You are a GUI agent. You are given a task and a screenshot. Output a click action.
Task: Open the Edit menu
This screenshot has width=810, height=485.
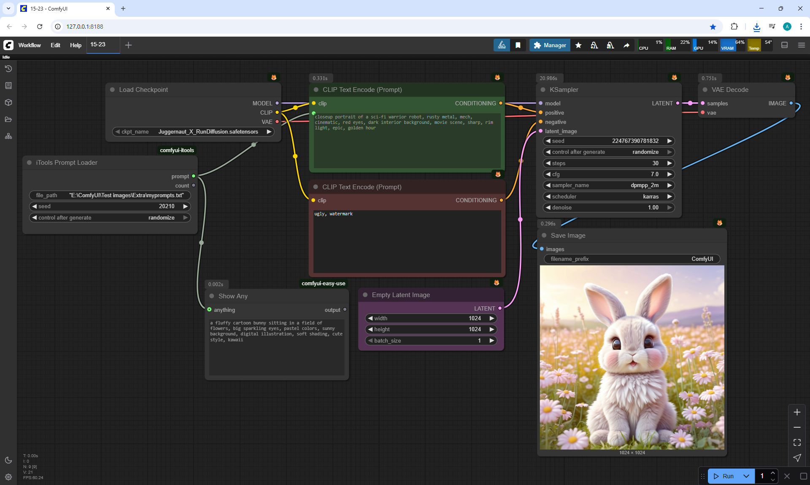[55, 45]
